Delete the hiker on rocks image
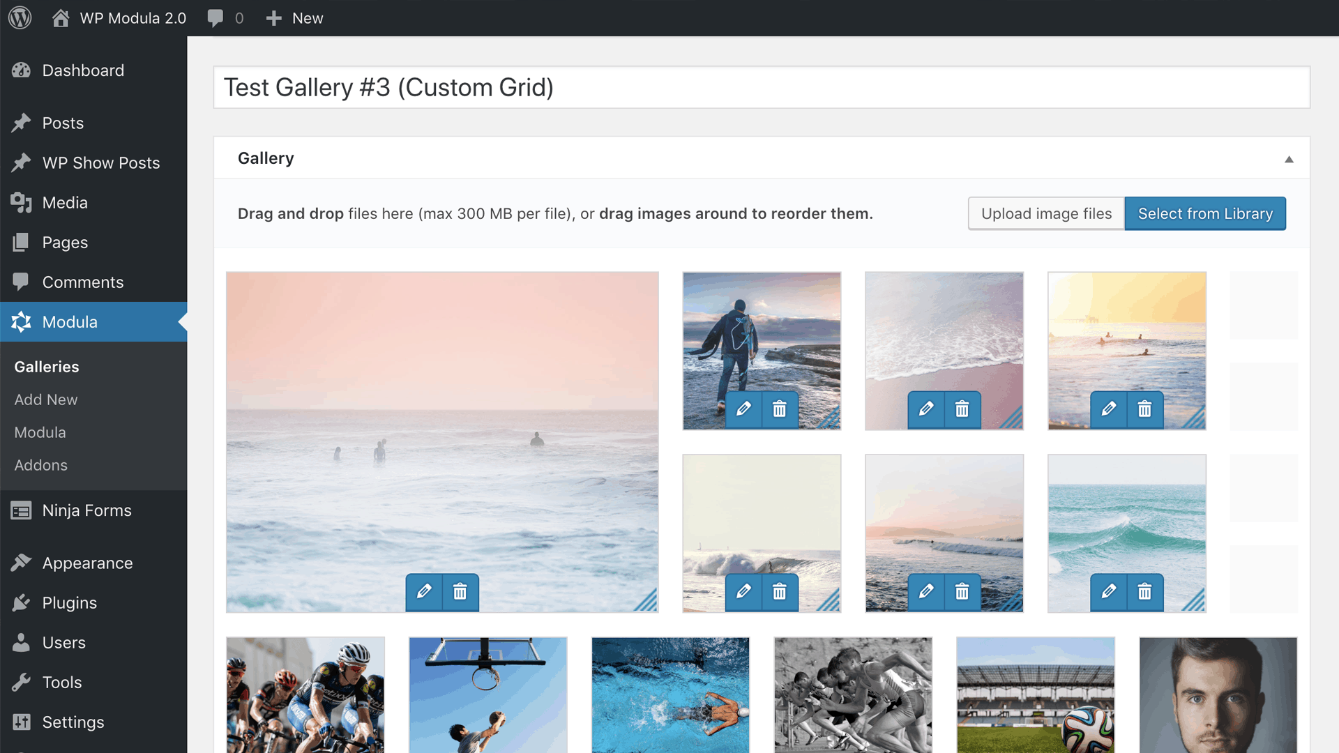This screenshot has width=1339, height=753. tap(780, 409)
